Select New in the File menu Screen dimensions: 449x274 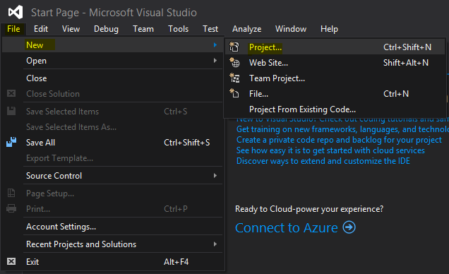112,45
